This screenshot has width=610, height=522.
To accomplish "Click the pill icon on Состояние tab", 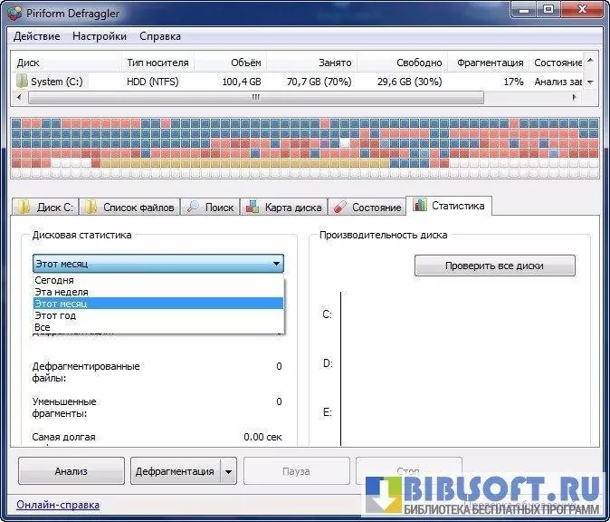I will coord(339,207).
